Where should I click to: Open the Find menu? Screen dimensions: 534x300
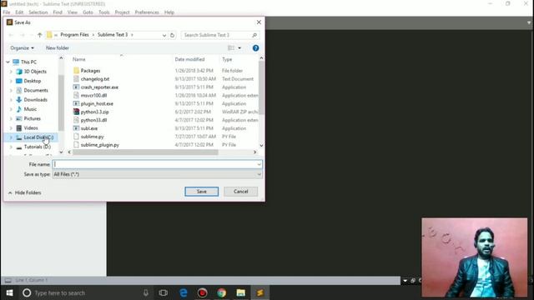(58, 12)
